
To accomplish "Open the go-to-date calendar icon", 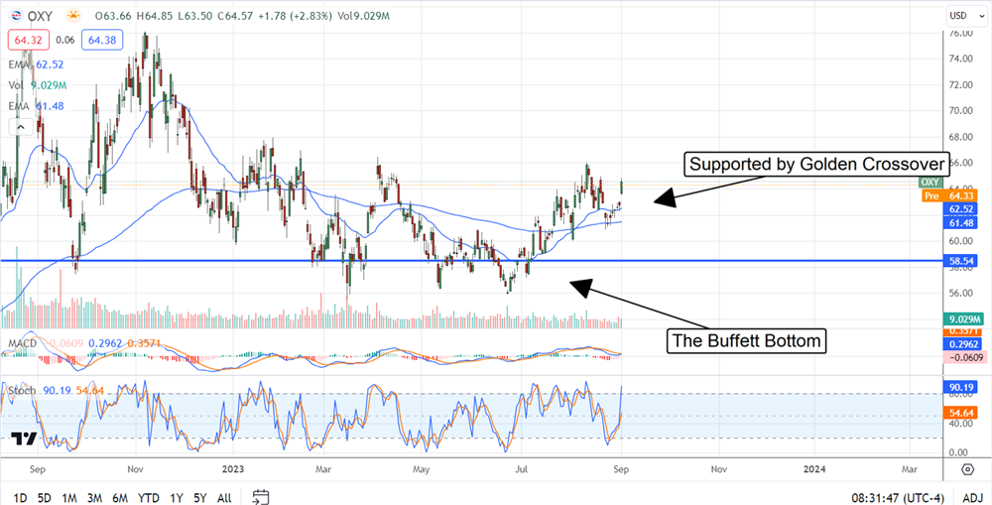I will click(261, 496).
